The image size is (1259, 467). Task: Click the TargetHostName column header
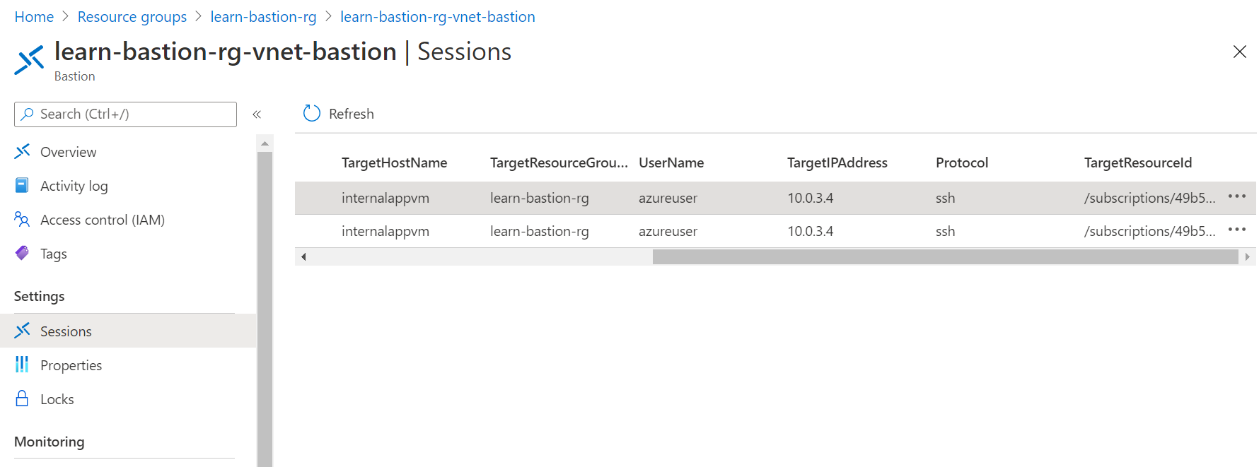[394, 162]
